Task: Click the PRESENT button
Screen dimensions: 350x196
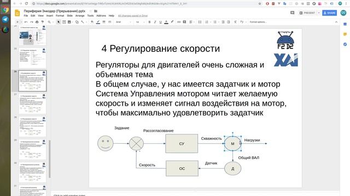Action: coord(307,13)
